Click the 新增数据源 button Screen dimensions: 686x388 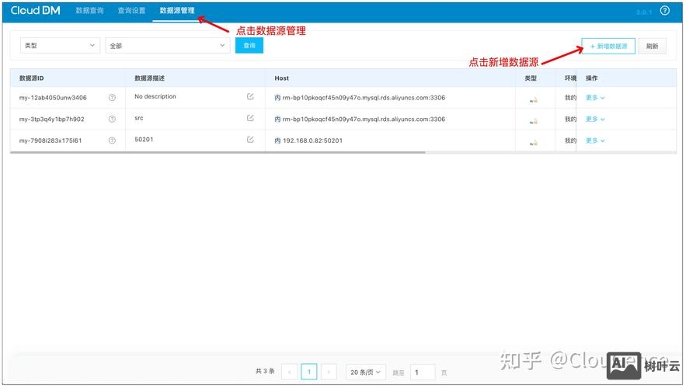point(608,46)
